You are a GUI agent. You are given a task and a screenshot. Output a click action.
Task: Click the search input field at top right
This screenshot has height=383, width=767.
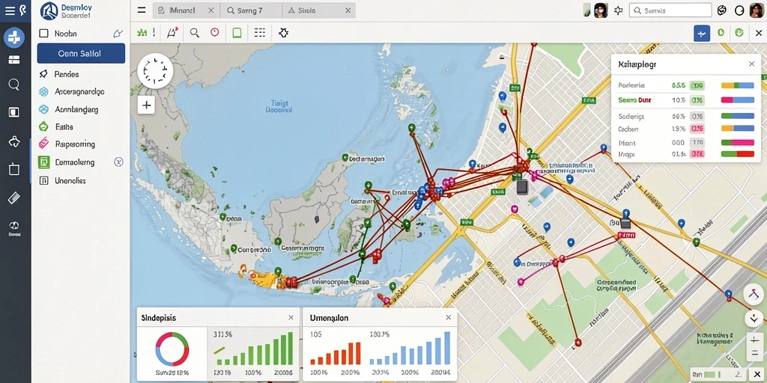(x=670, y=10)
